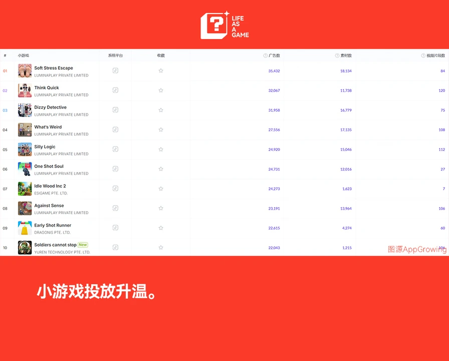The width and height of the screenshot is (449, 361).
Task: Favorite Against Sense with star
Action: coord(161,208)
